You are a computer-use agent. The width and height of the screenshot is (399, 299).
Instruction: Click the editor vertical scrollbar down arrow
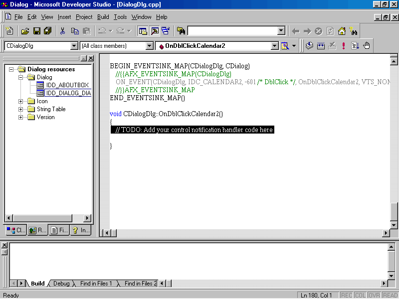tap(394, 225)
